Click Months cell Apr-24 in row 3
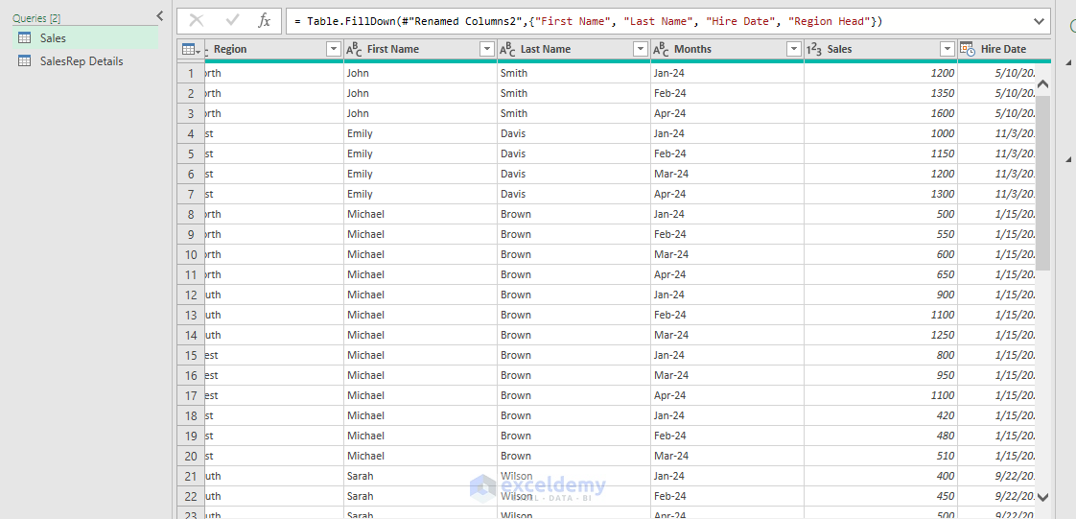Image resolution: width=1076 pixels, height=519 pixels. (x=727, y=113)
